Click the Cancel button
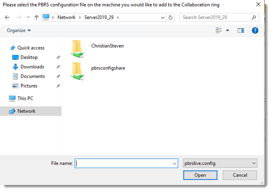271x191 pixels. pos(240,175)
